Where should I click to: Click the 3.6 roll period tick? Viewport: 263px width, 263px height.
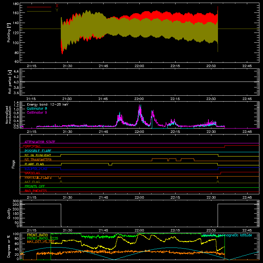click(16, 93)
